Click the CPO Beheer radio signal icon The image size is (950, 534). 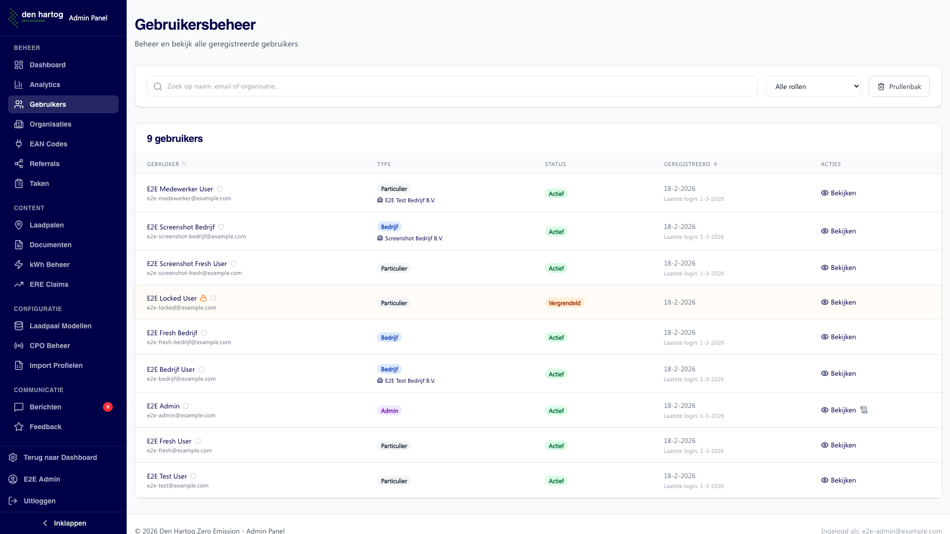[19, 346]
